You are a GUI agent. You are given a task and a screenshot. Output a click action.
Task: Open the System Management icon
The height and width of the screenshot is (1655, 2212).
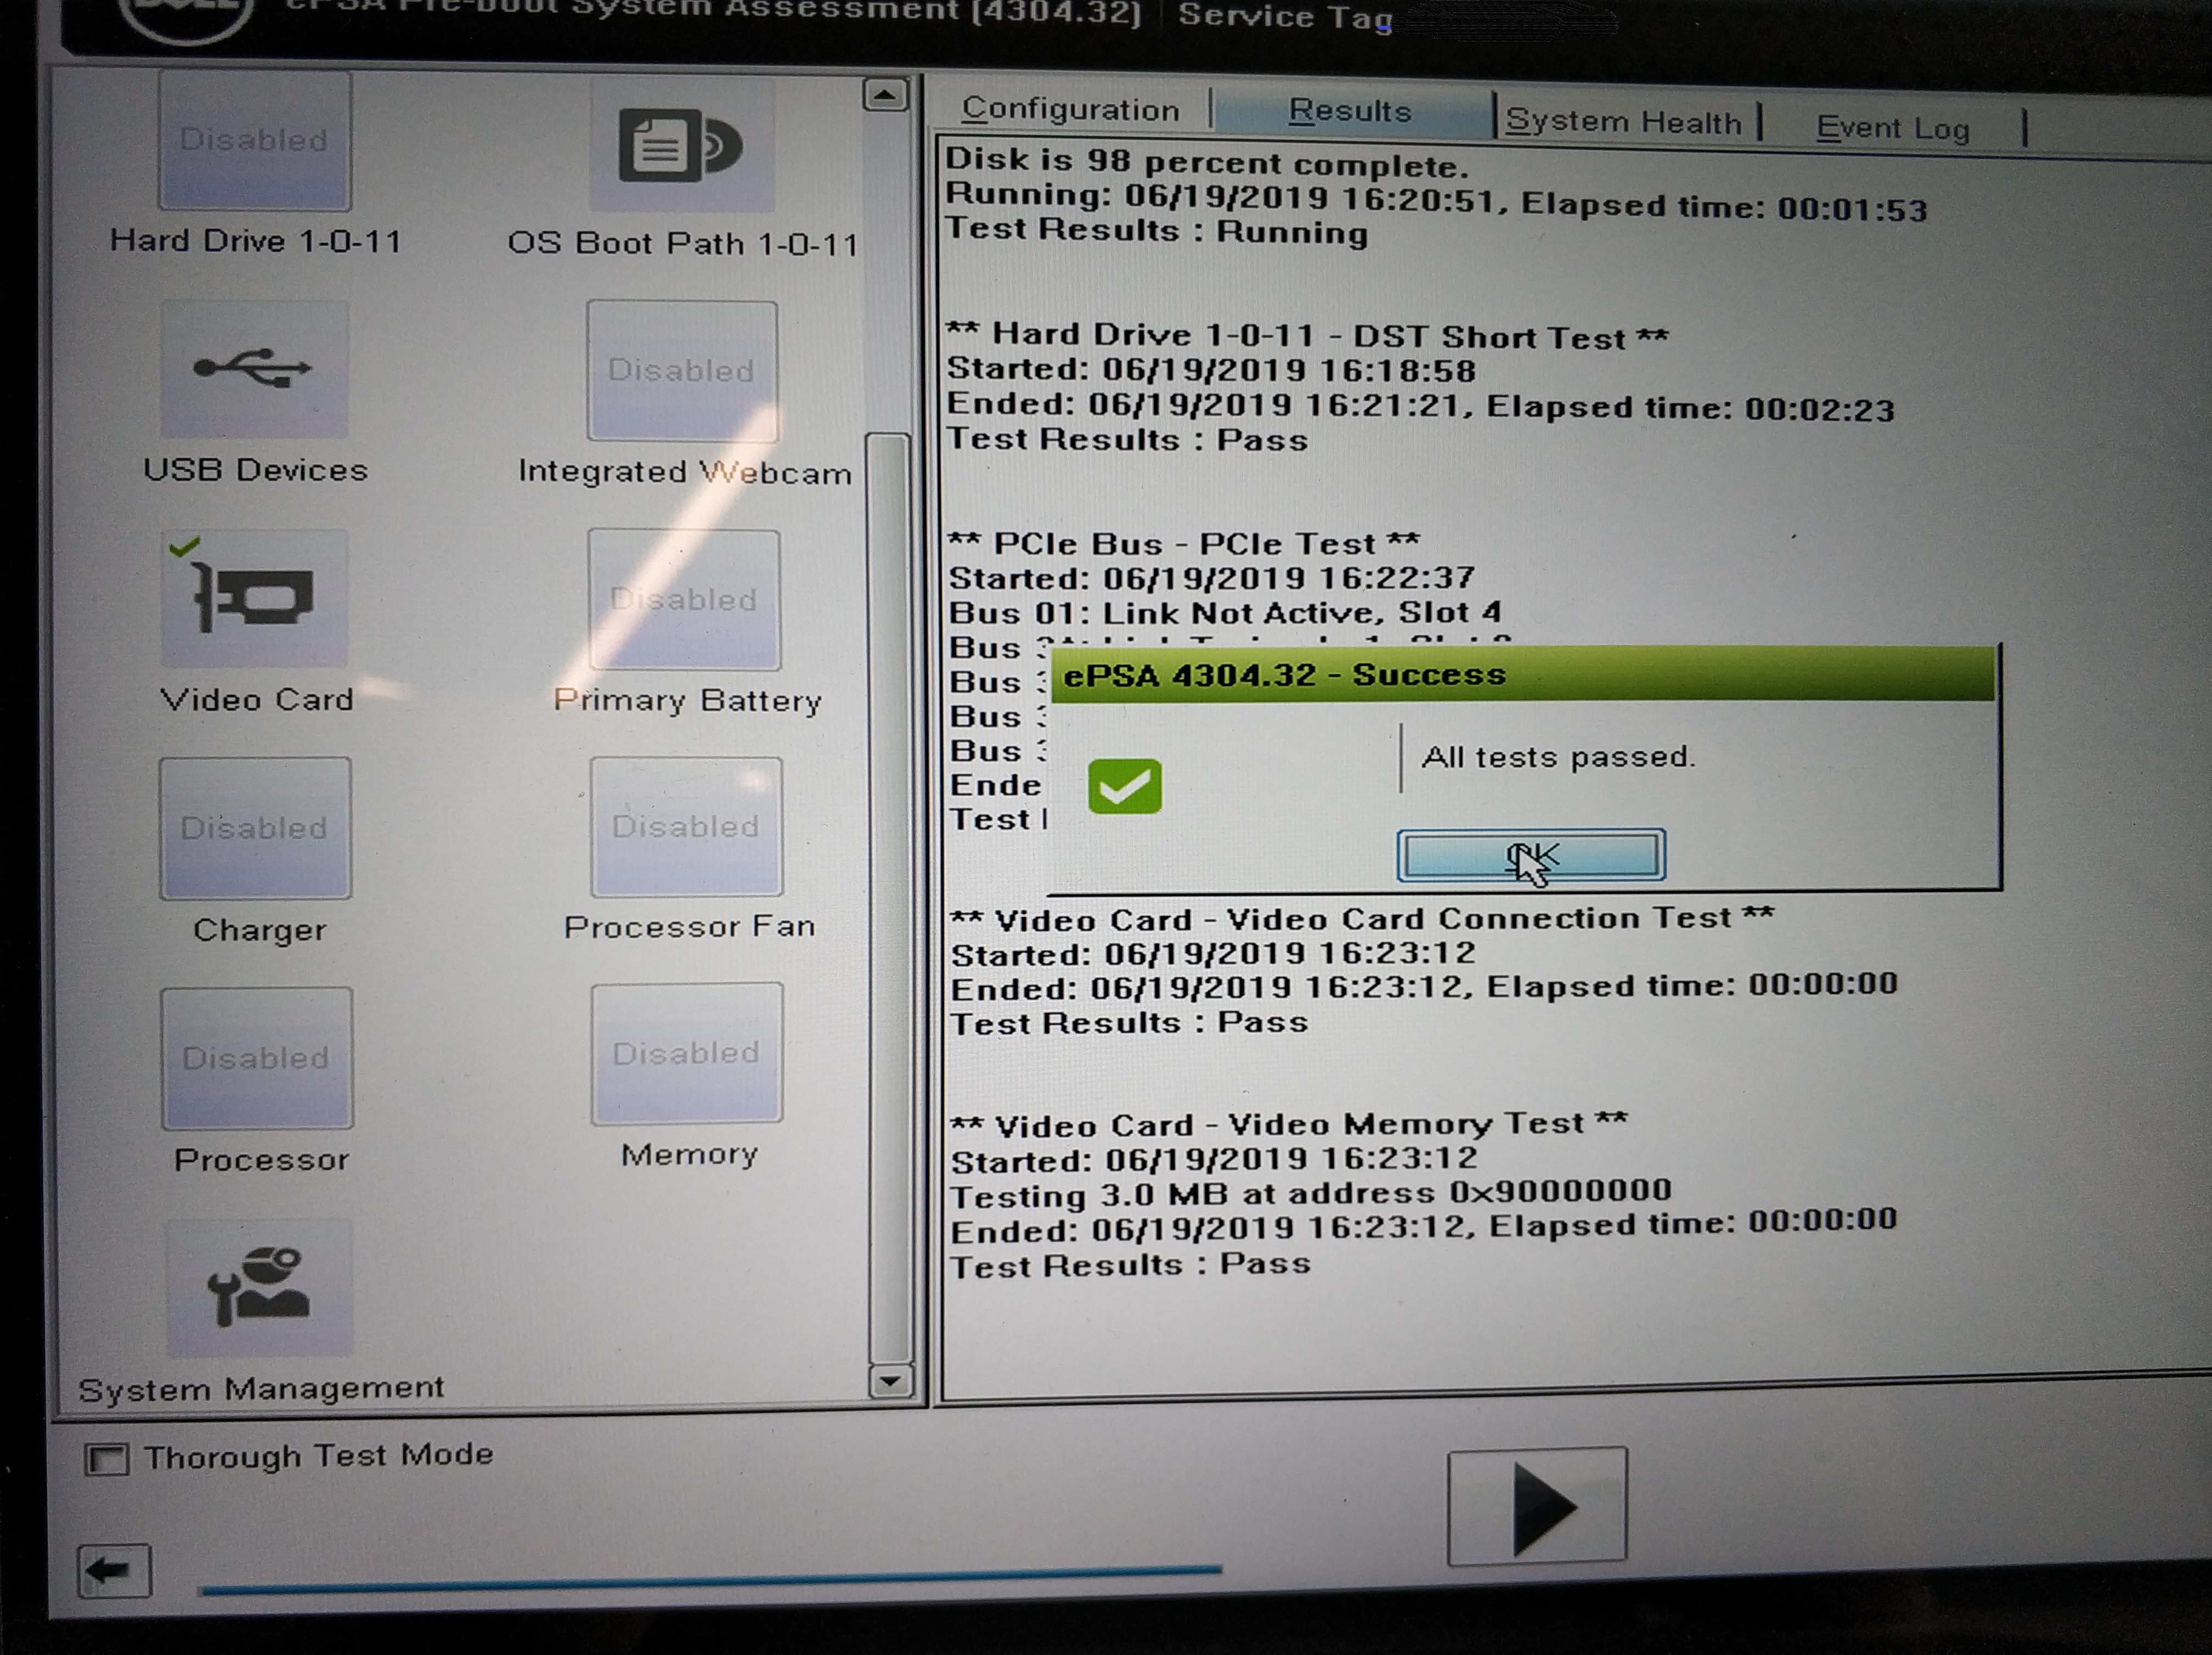coord(259,1287)
